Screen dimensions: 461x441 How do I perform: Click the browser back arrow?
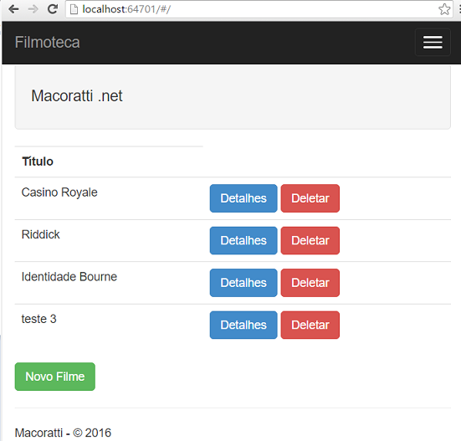click(13, 9)
